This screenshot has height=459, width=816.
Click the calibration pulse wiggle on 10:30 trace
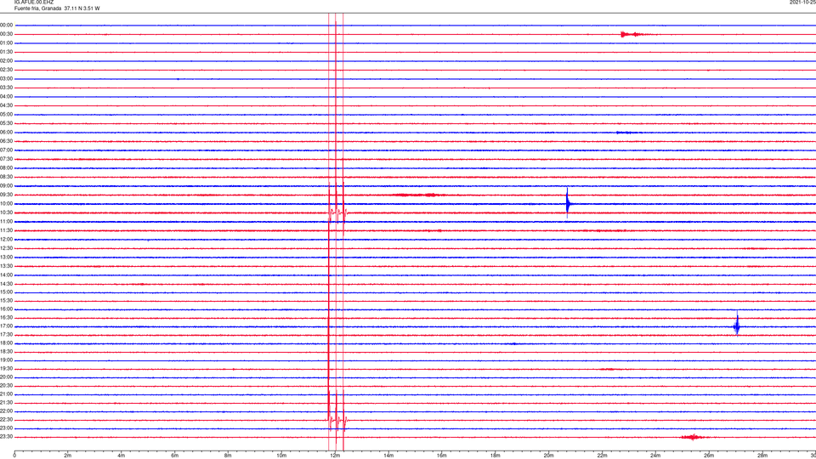[x=337, y=212]
